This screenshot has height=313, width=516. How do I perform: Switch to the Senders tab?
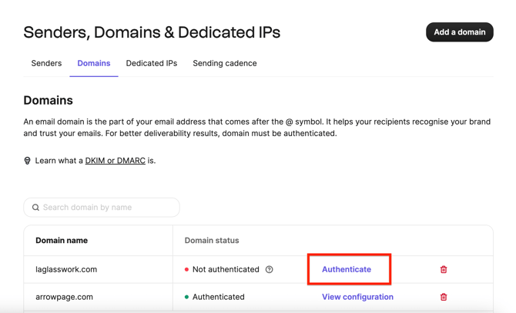(46, 63)
